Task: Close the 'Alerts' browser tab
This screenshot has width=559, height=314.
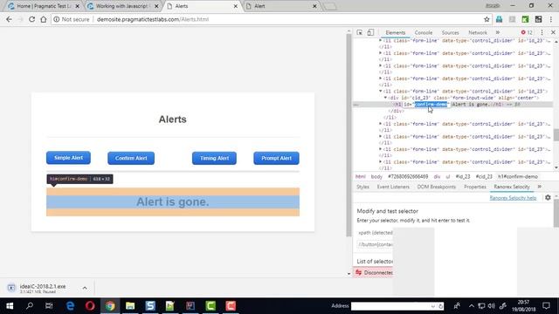Action: 236,6
